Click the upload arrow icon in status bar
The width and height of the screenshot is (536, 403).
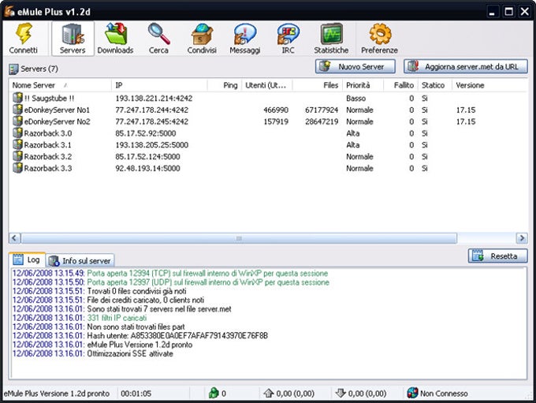tap(269, 393)
